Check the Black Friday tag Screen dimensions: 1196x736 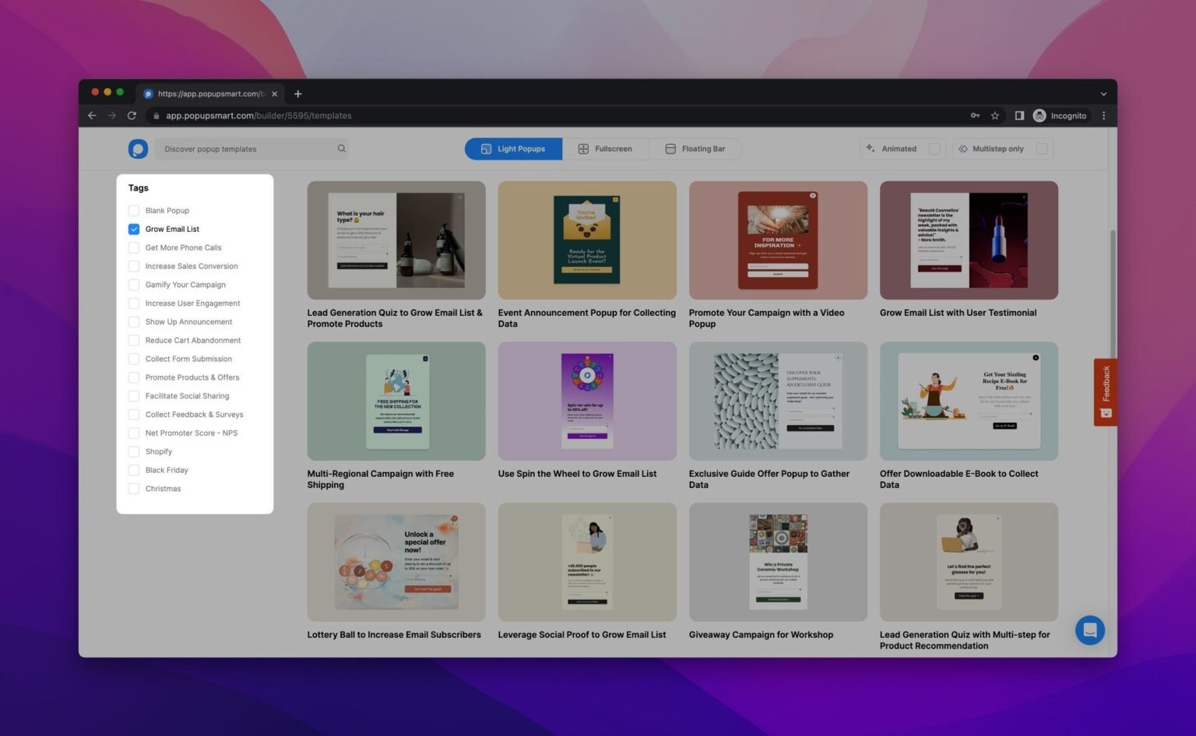point(134,471)
